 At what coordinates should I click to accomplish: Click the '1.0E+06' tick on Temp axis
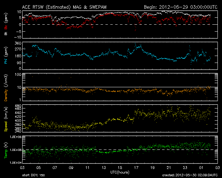click(x=16, y=137)
